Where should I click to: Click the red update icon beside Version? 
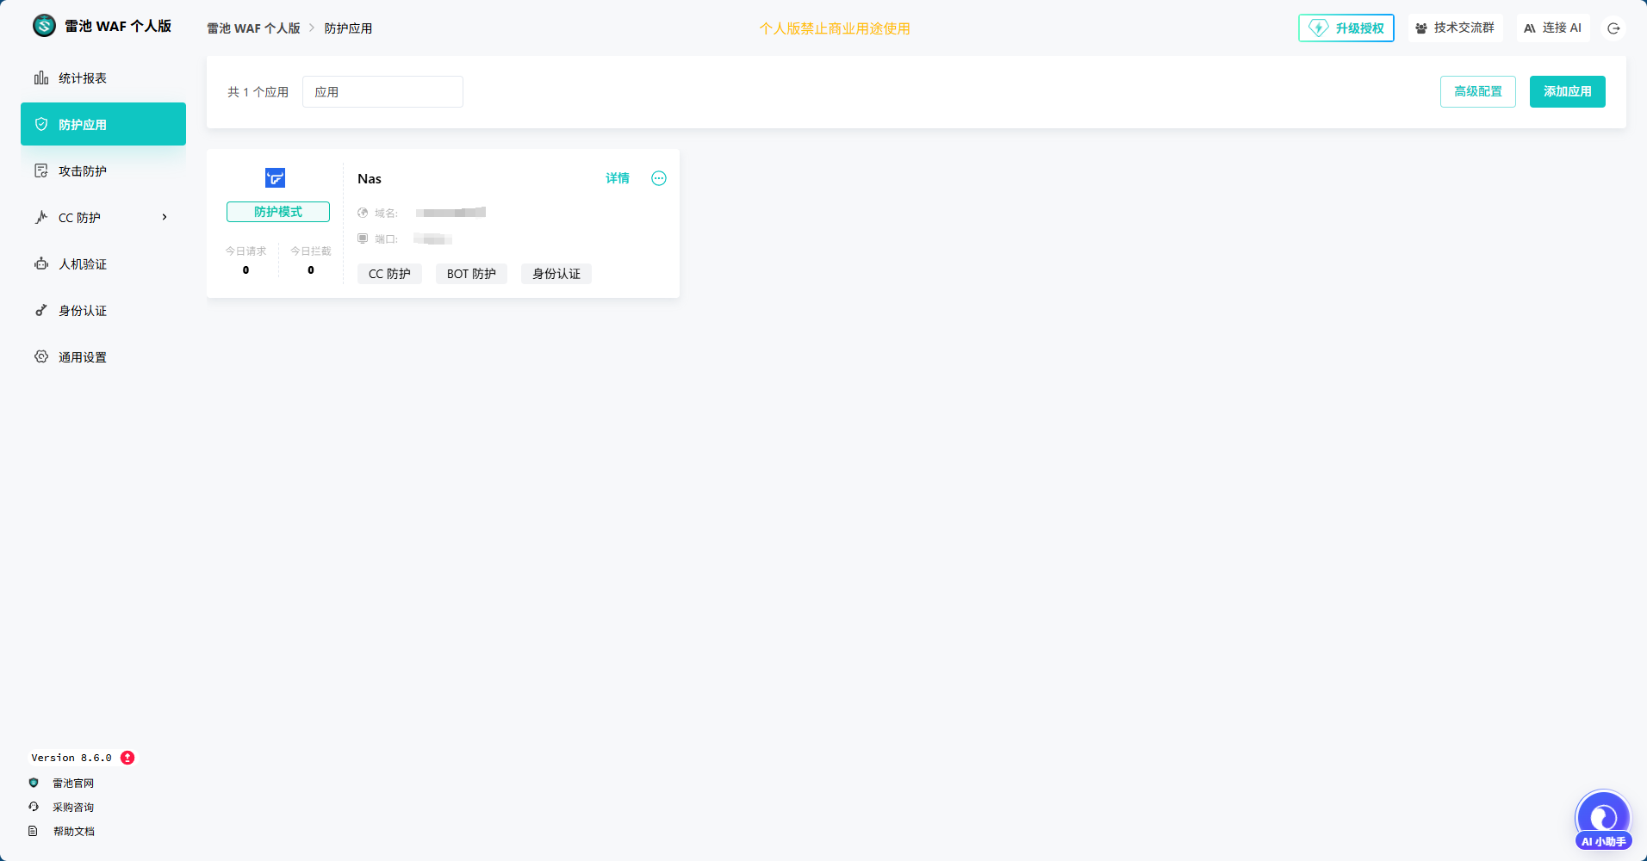pyautogui.click(x=127, y=758)
